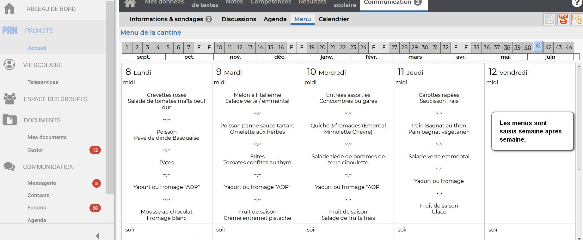
Task: Click the save diskette icon
Action: 549,20
